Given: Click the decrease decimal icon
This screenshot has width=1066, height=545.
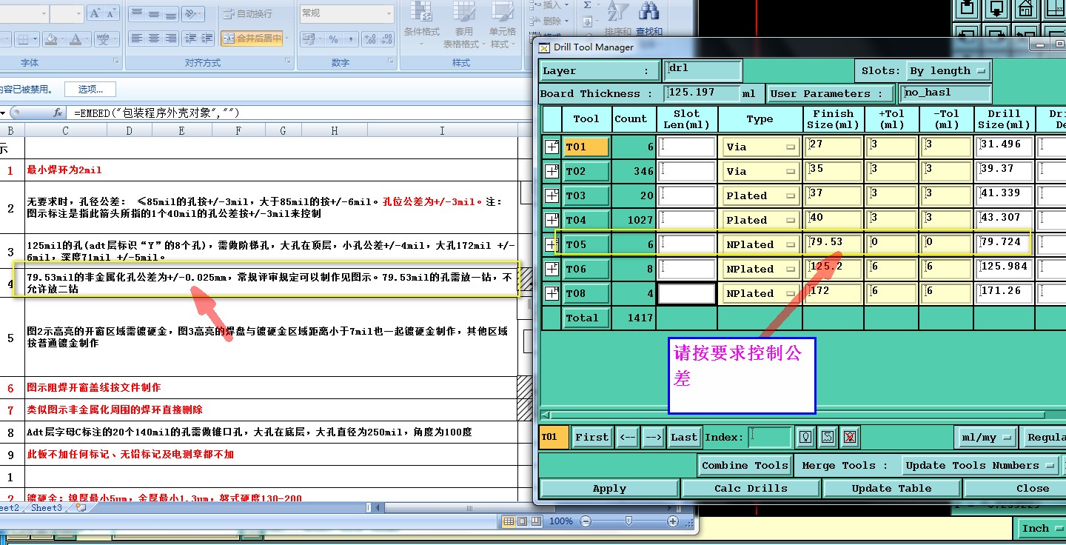Looking at the screenshot, I should point(386,39).
